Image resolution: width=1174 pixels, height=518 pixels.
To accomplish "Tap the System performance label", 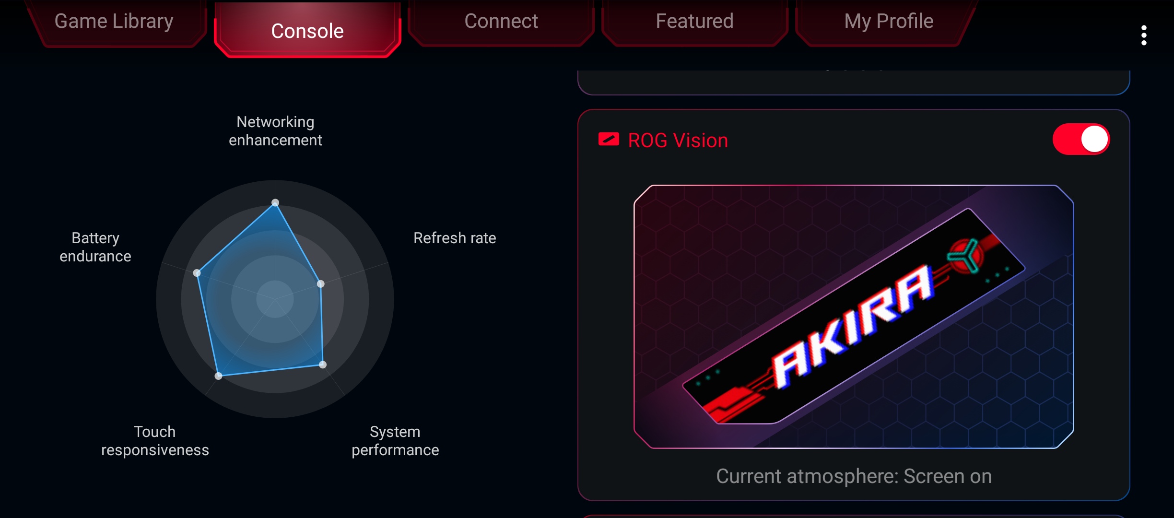I will coord(395,441).
